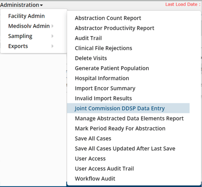Open the Workflow Audit item
This screenshot has height=187, width=202.
point(95,179)
